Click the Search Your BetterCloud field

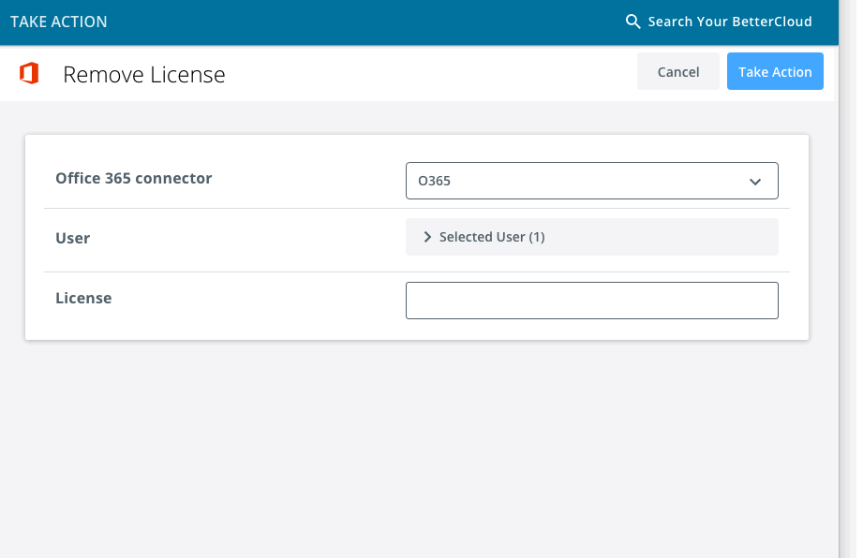pos(729,22)
